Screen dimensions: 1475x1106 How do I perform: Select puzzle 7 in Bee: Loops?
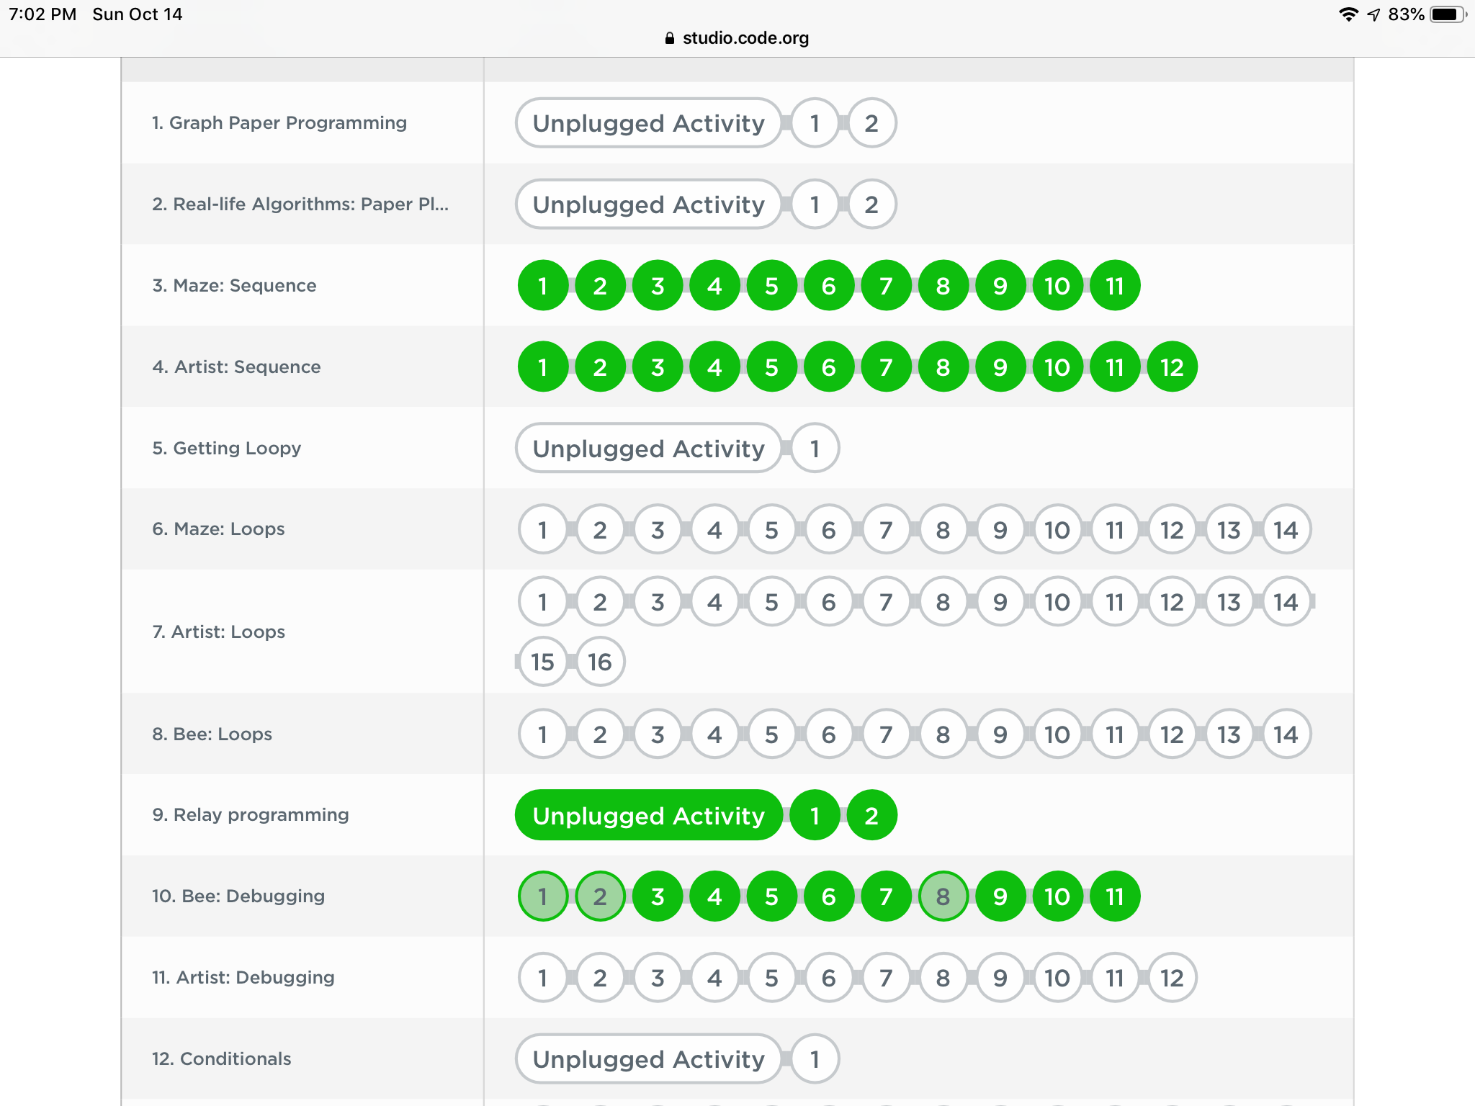[886, 734]
